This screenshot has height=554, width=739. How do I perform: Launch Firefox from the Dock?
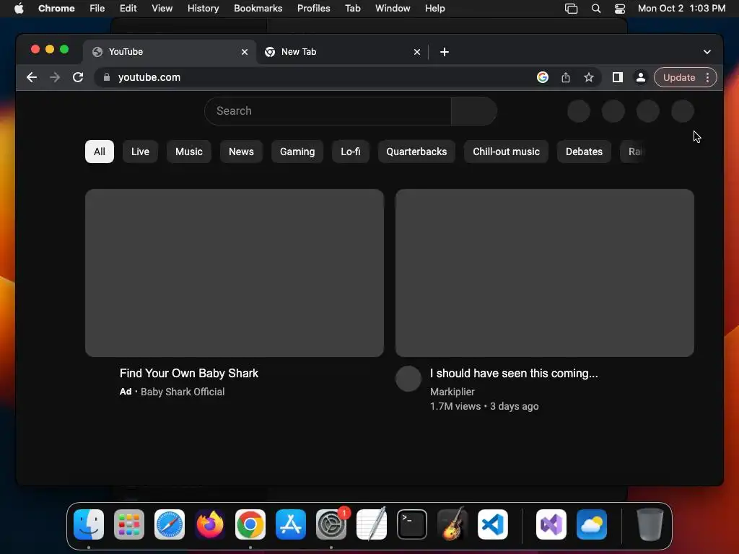tap(210, 524)
